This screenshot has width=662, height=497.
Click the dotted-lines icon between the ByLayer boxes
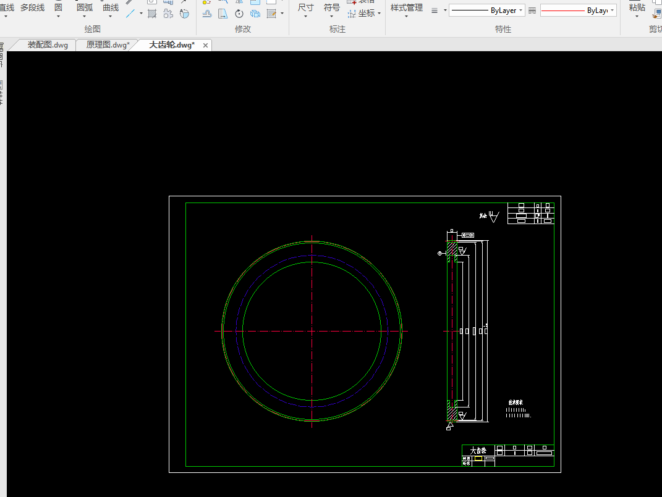tap(532, 10)
